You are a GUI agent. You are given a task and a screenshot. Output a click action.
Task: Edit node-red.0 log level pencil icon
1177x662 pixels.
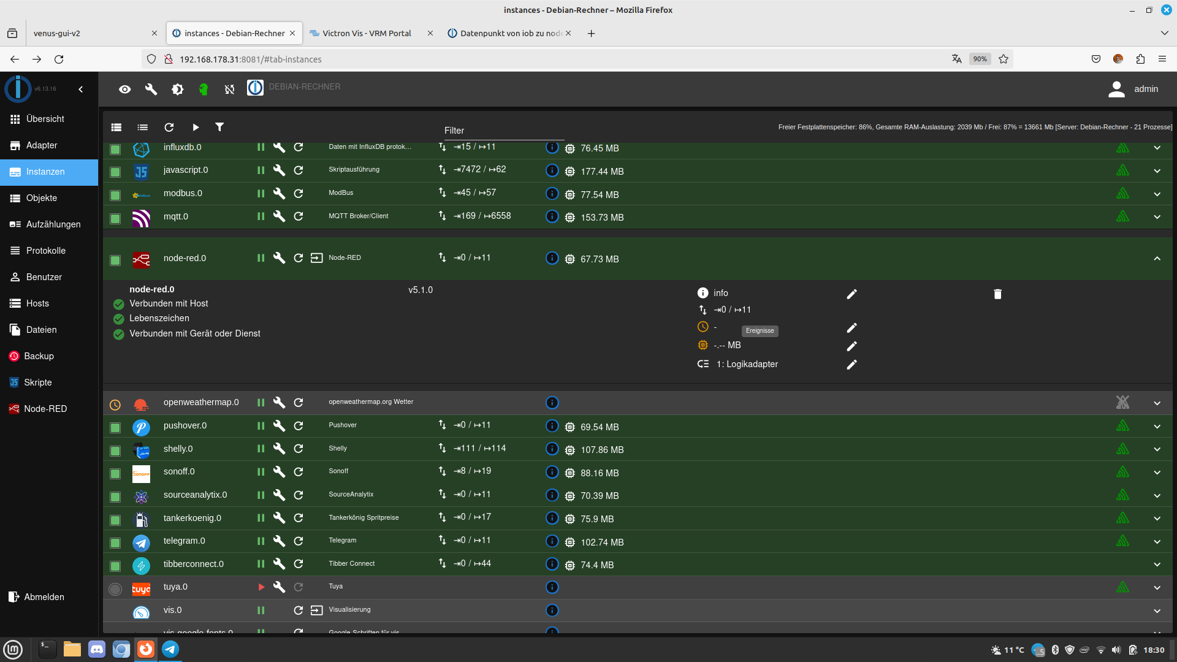point(851,294)
